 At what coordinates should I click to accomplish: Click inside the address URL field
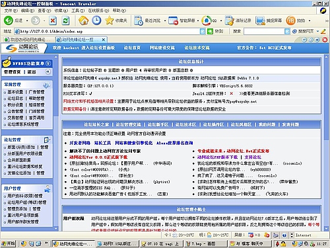point(107,31)
